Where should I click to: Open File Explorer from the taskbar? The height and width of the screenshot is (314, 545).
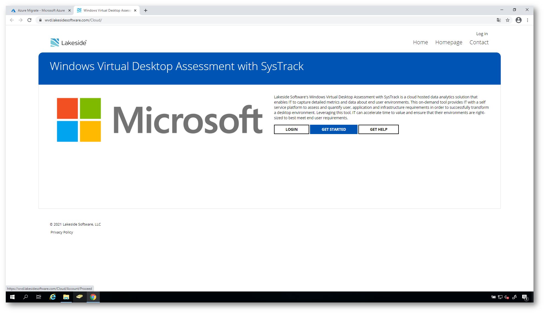[66, 297]
